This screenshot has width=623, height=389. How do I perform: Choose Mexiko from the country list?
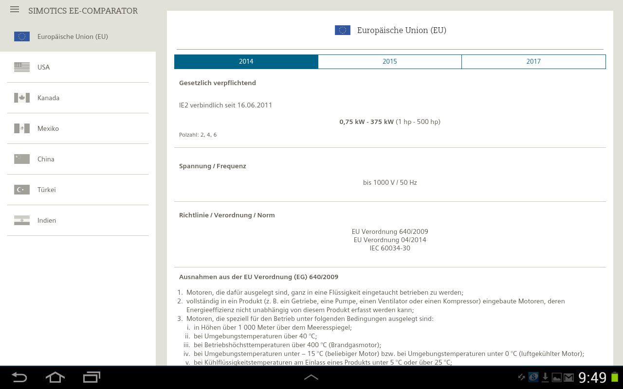tap(78, 128)
